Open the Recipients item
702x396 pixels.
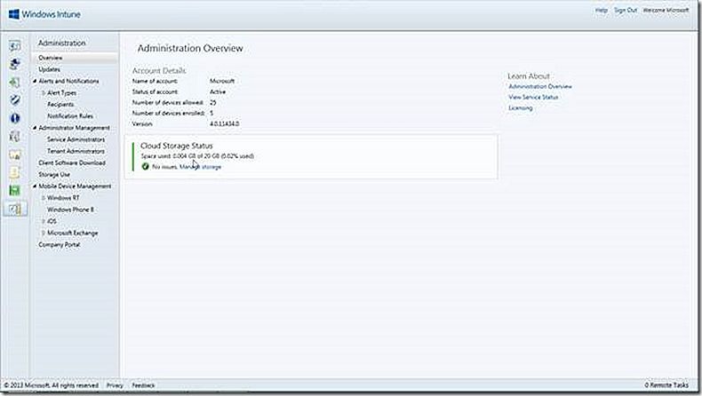pos(61,104)
